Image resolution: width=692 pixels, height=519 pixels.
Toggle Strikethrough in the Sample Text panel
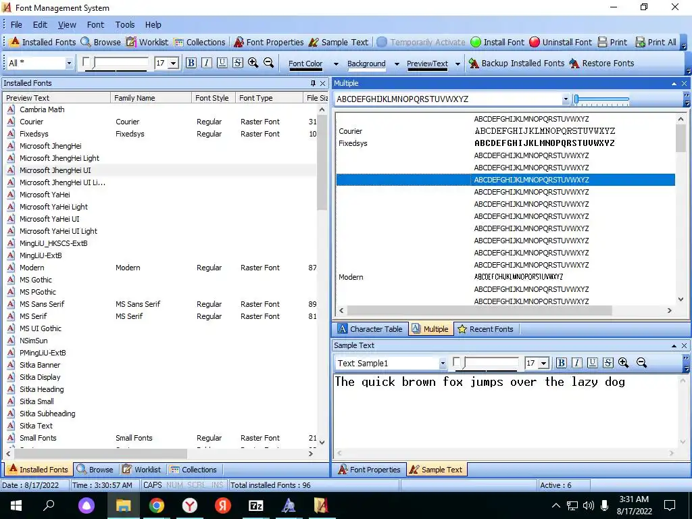click(x=608, y=363)
